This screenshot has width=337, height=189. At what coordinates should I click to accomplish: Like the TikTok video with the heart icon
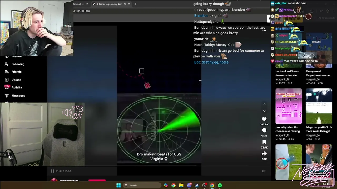[264, 119]
